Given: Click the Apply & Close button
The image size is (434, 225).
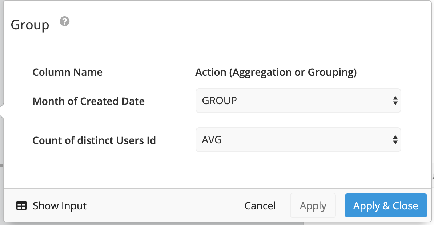Looking at the screenshot, I should pyautogui.click(x=386, y=206).
